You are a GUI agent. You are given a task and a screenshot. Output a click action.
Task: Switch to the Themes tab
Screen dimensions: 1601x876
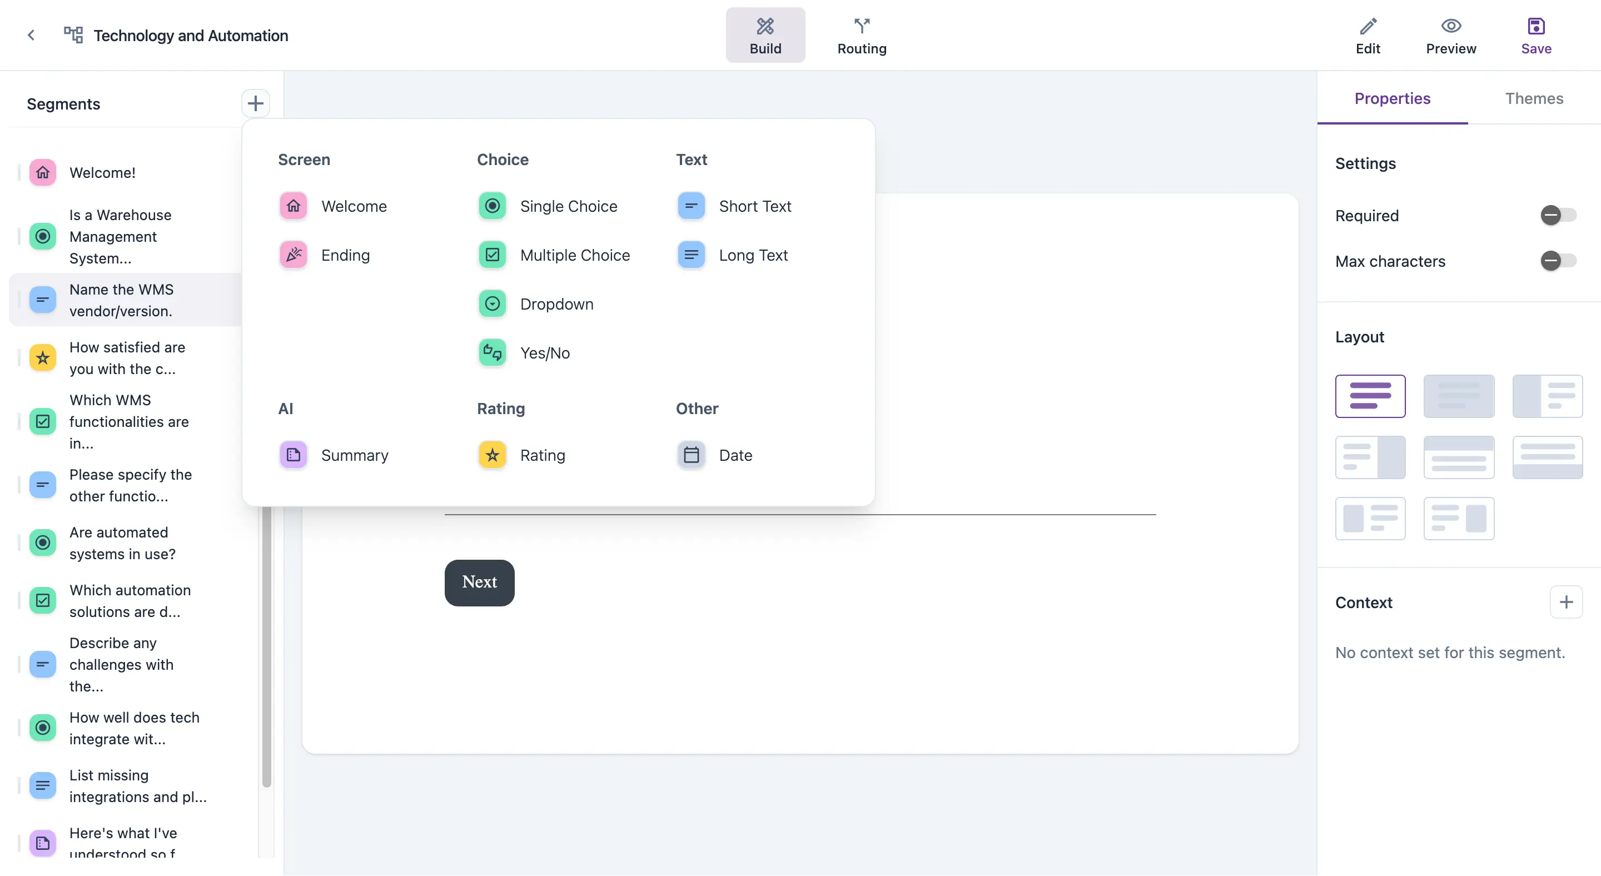pyautogui.click(x=1534, y=98)
